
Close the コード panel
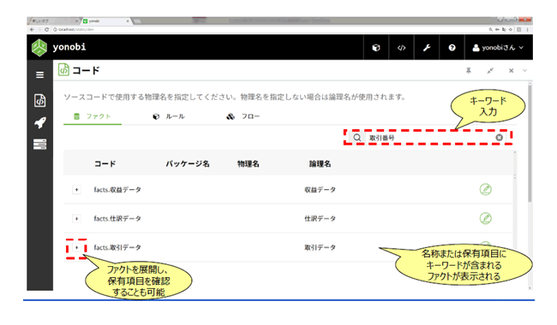click(512, 70)
